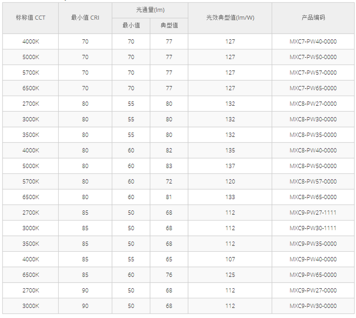
Task: Click the 光效典型值(lm/W) column header
Action: tap(230, 18)
